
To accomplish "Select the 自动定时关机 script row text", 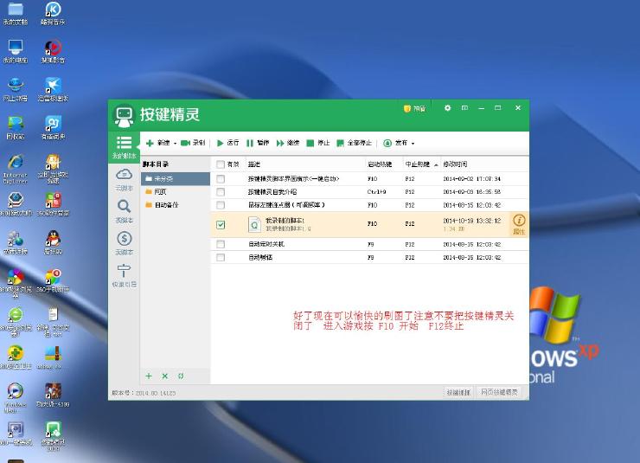I will click(x=266, y=244).
